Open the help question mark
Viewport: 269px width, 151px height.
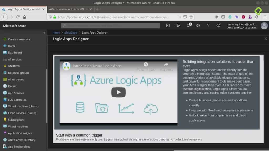pyautogui.click(x=208, y=26)
